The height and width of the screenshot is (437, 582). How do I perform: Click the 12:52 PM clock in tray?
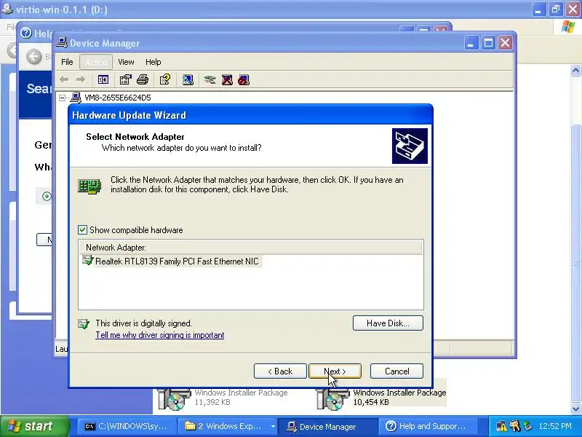click(x=555, y=426)
